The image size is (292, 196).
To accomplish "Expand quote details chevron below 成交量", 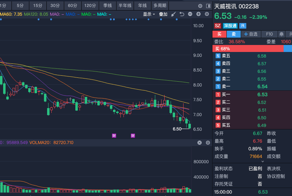I will (263, 161).
